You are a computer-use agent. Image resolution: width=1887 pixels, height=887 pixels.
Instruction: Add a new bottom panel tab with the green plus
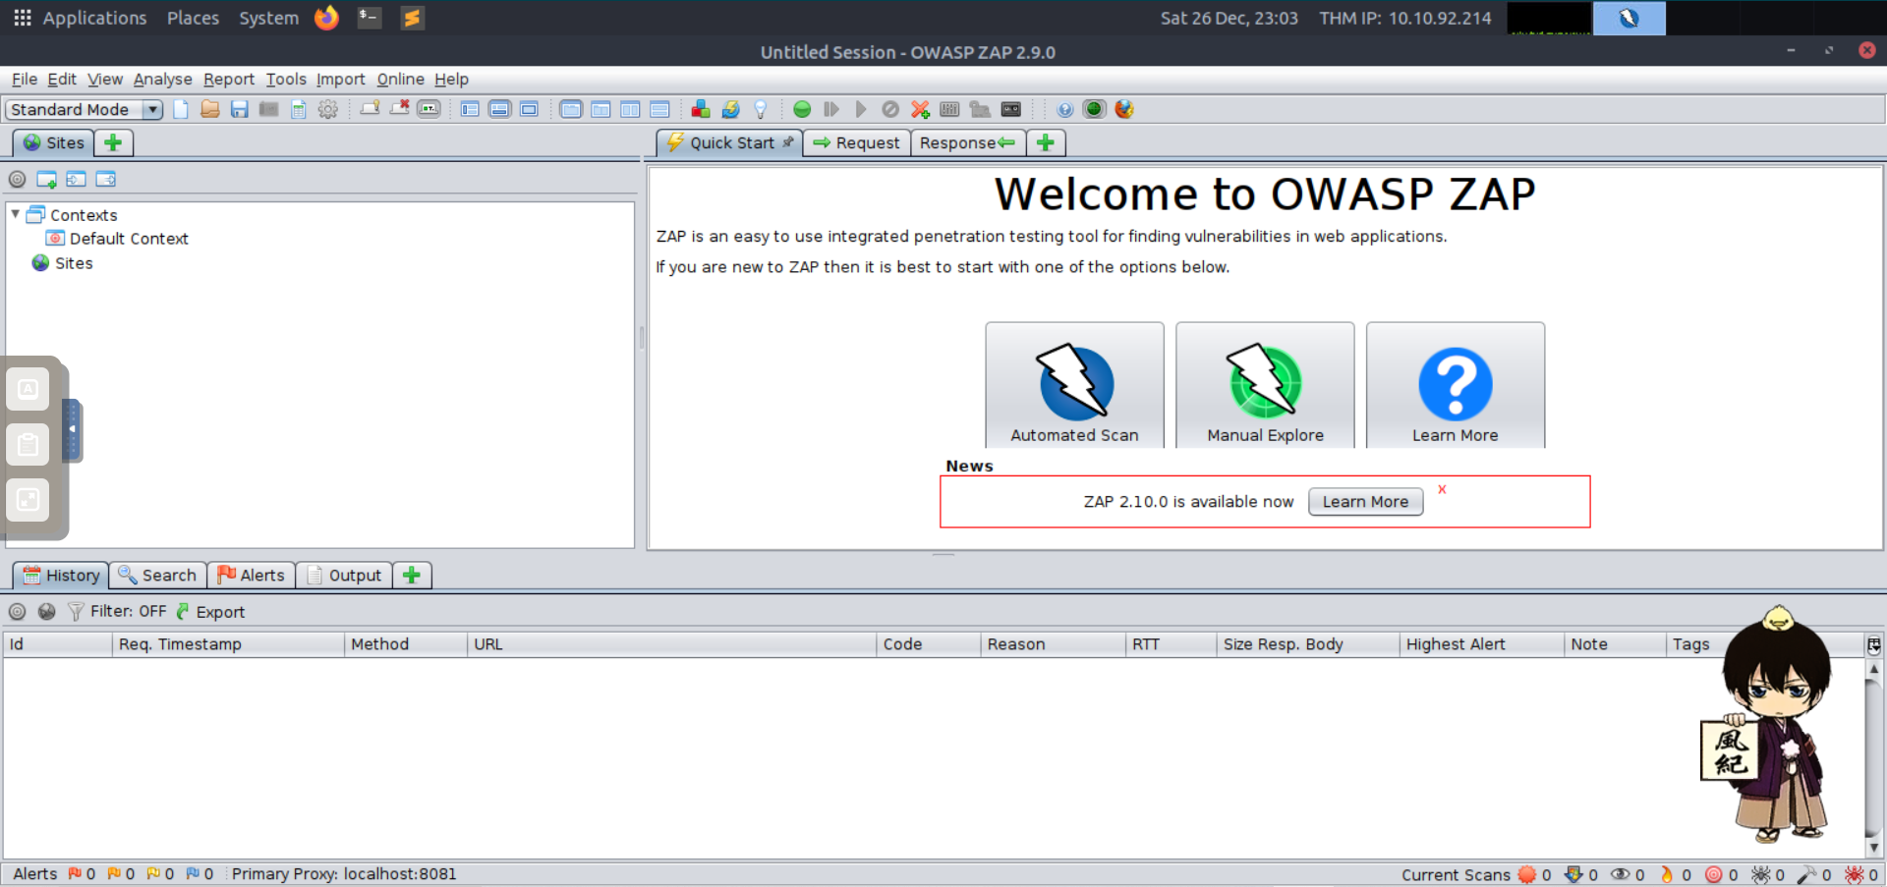click(x=412, y=575)
